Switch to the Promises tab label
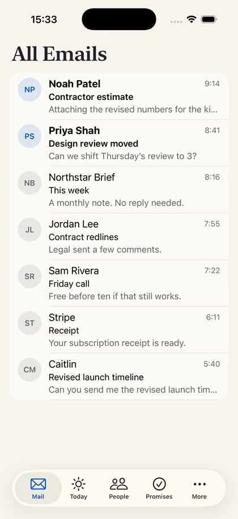238x519 pixels. [159, 496]
